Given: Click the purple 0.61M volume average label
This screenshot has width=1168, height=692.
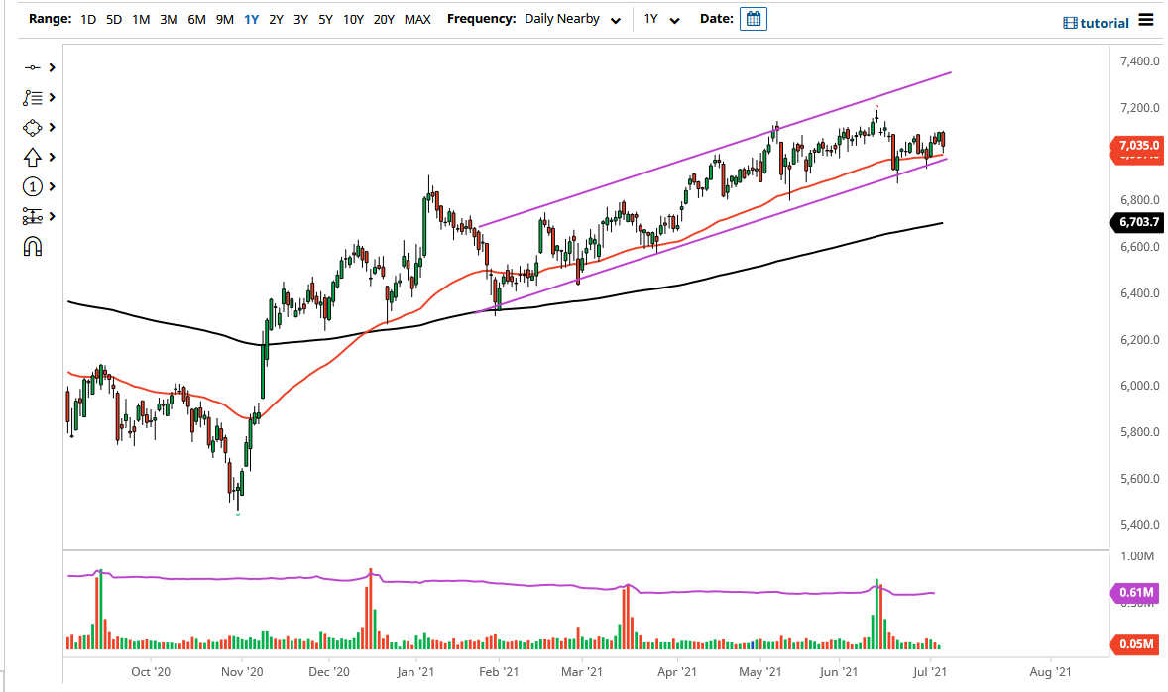Looking at the screenshot, I should pyautogui.click(x=1135, y=592).
